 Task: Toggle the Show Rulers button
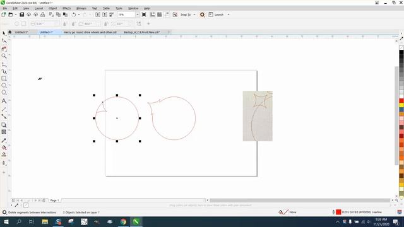(x=153, y=15)
